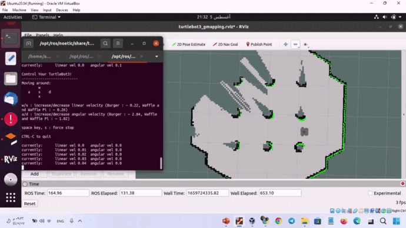Open the Terminal app menu in top bar

point(46,17)
